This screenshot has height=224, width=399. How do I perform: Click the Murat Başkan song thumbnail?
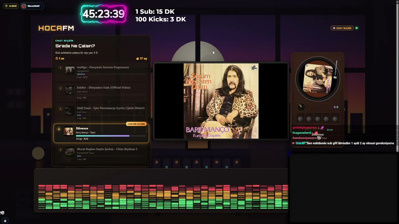pos(70,152)
